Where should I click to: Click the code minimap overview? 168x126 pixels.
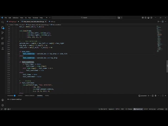click(160, 39)
